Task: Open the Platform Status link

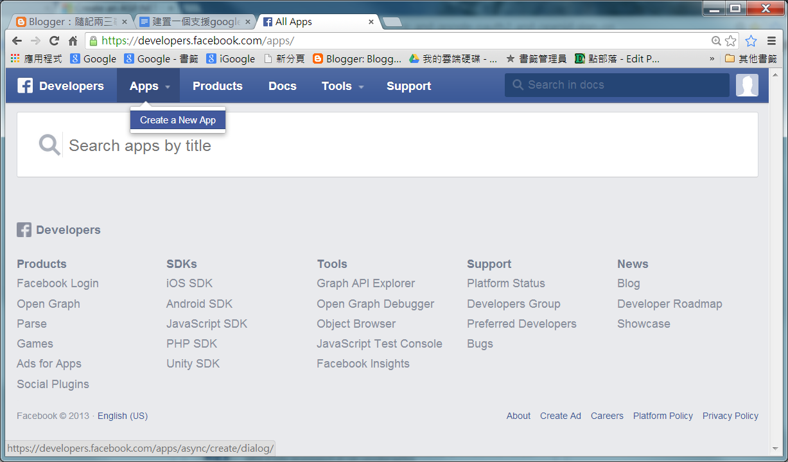Action: 506,283
